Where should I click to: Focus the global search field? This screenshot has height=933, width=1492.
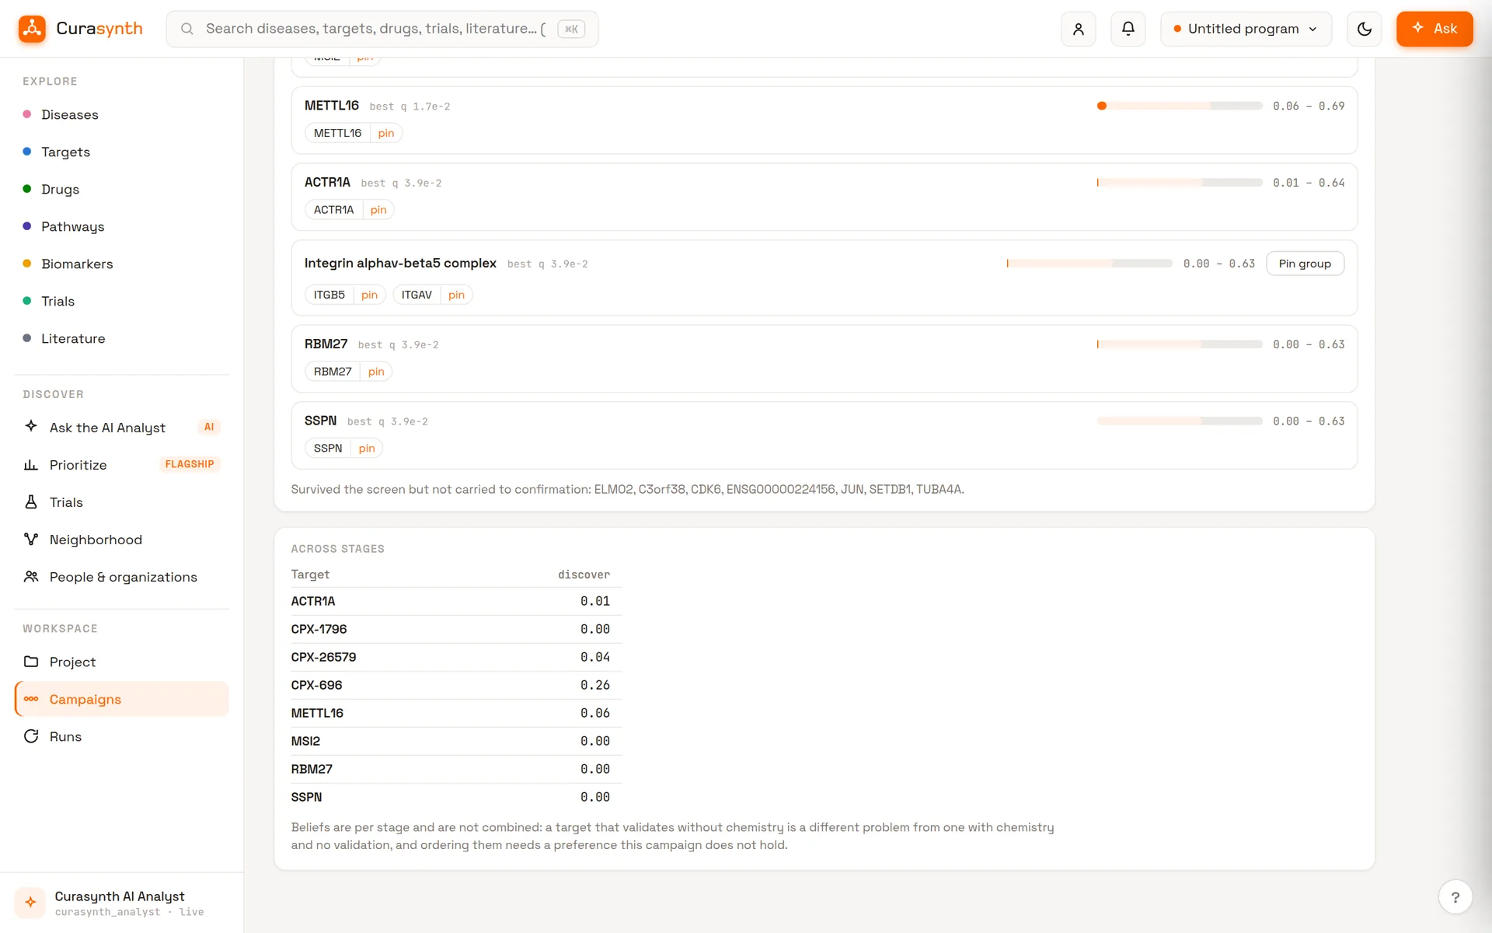pos(382,29)
